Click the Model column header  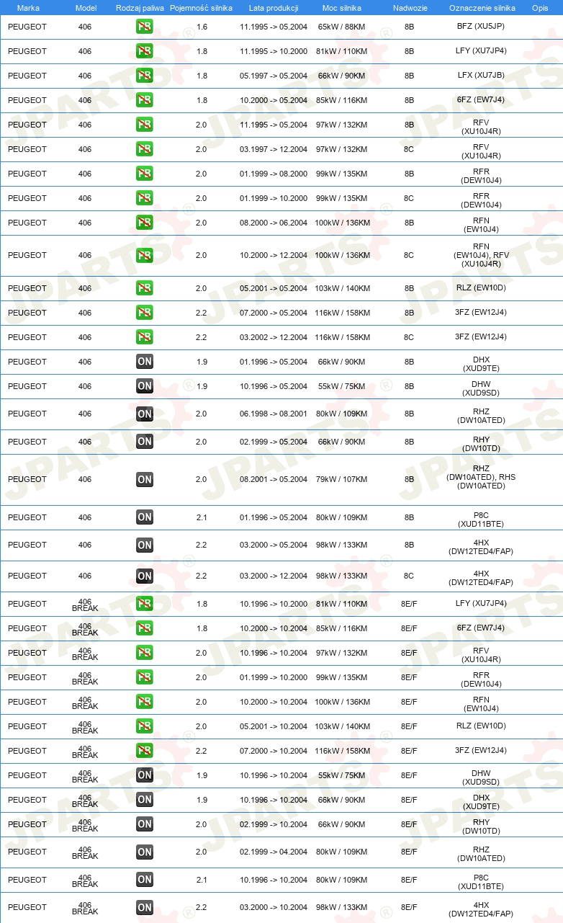pos(85,8)
